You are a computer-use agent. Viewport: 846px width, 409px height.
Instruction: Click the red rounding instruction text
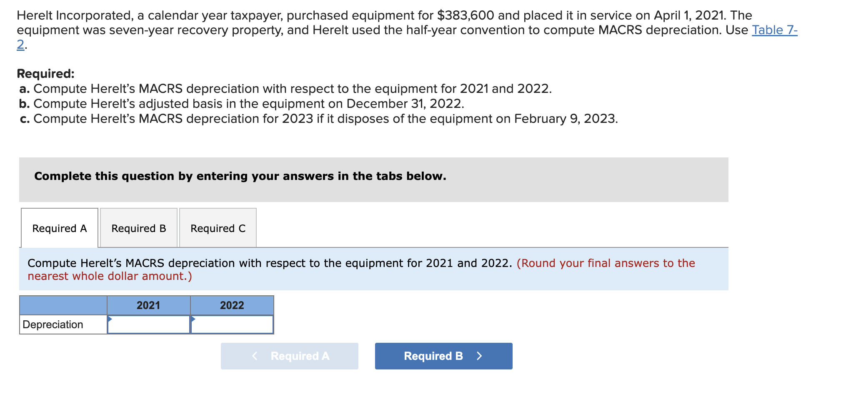coord(361,269)
